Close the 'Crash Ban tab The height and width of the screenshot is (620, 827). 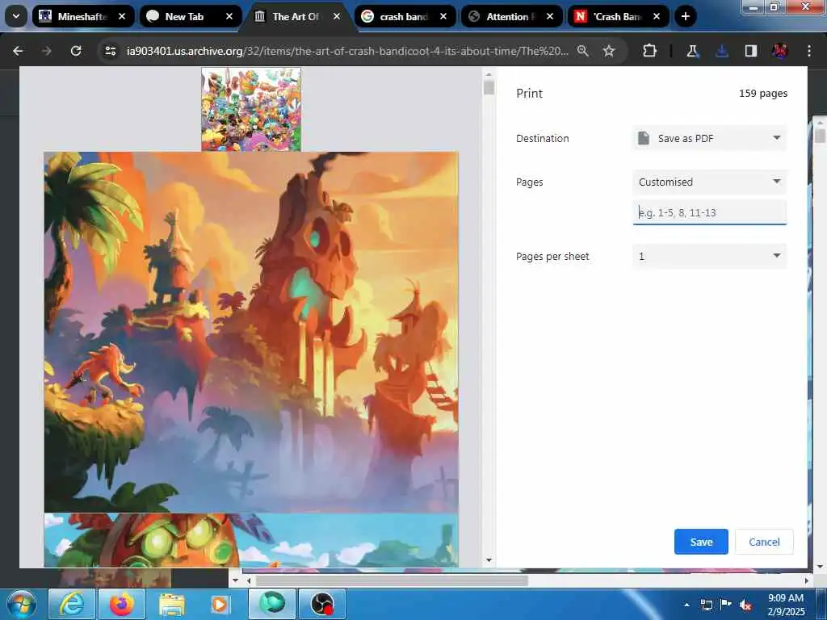tap(657, 16)
